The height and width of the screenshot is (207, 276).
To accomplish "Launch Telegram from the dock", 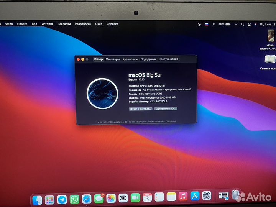I will pyautogui.click(x=62, y=200).
